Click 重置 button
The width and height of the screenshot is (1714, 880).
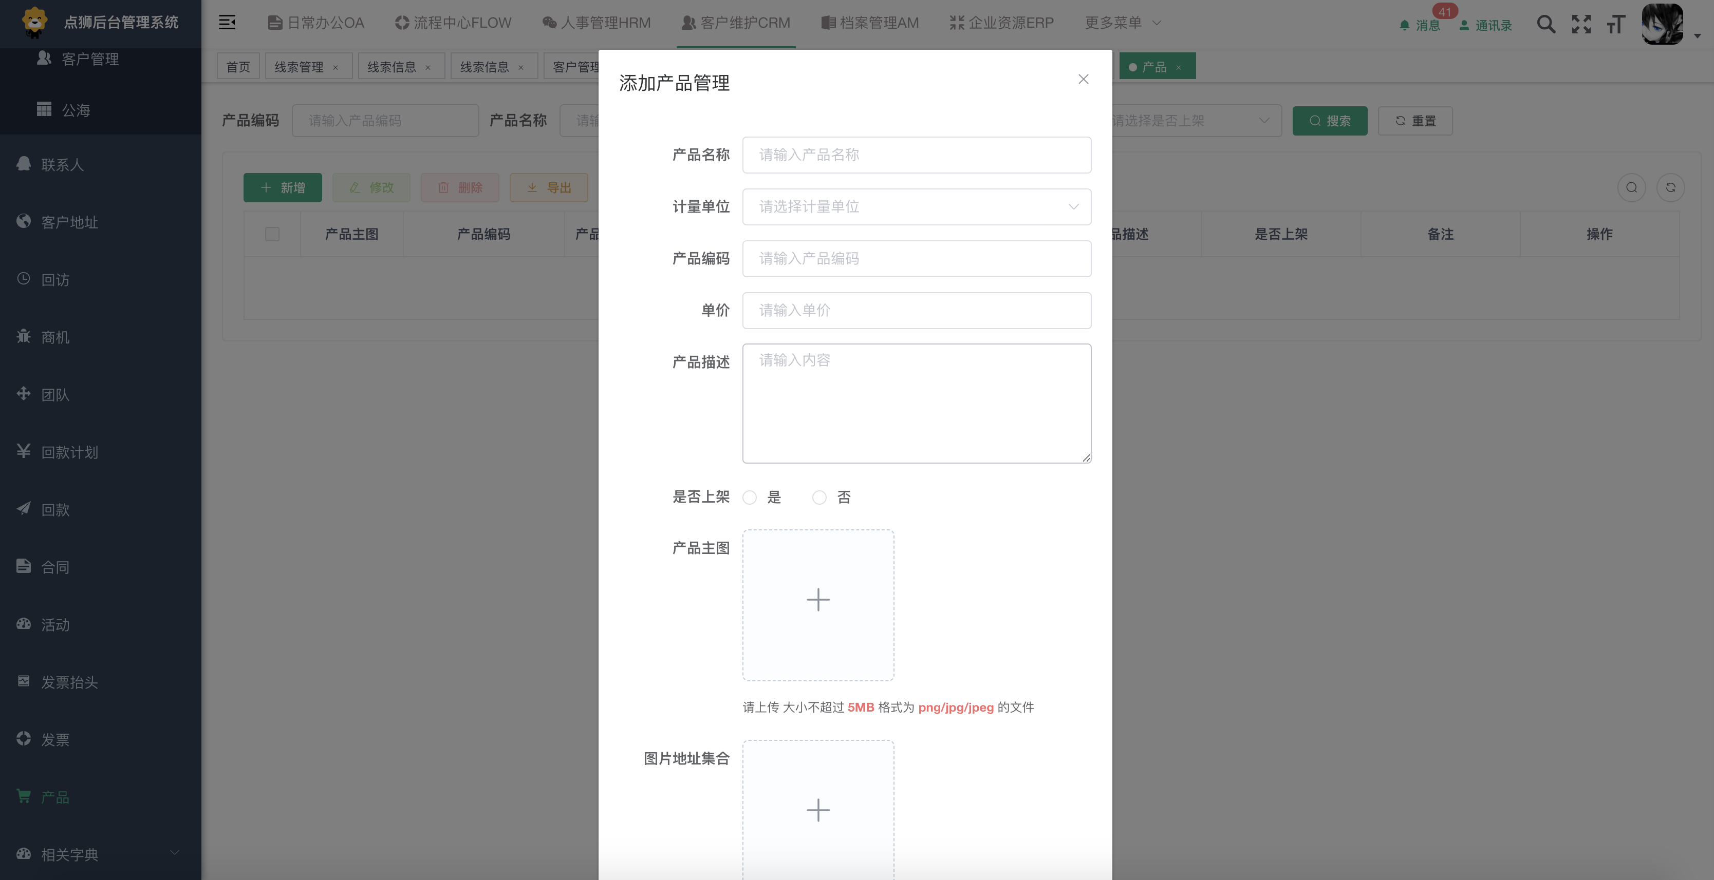coord(1415,121)
